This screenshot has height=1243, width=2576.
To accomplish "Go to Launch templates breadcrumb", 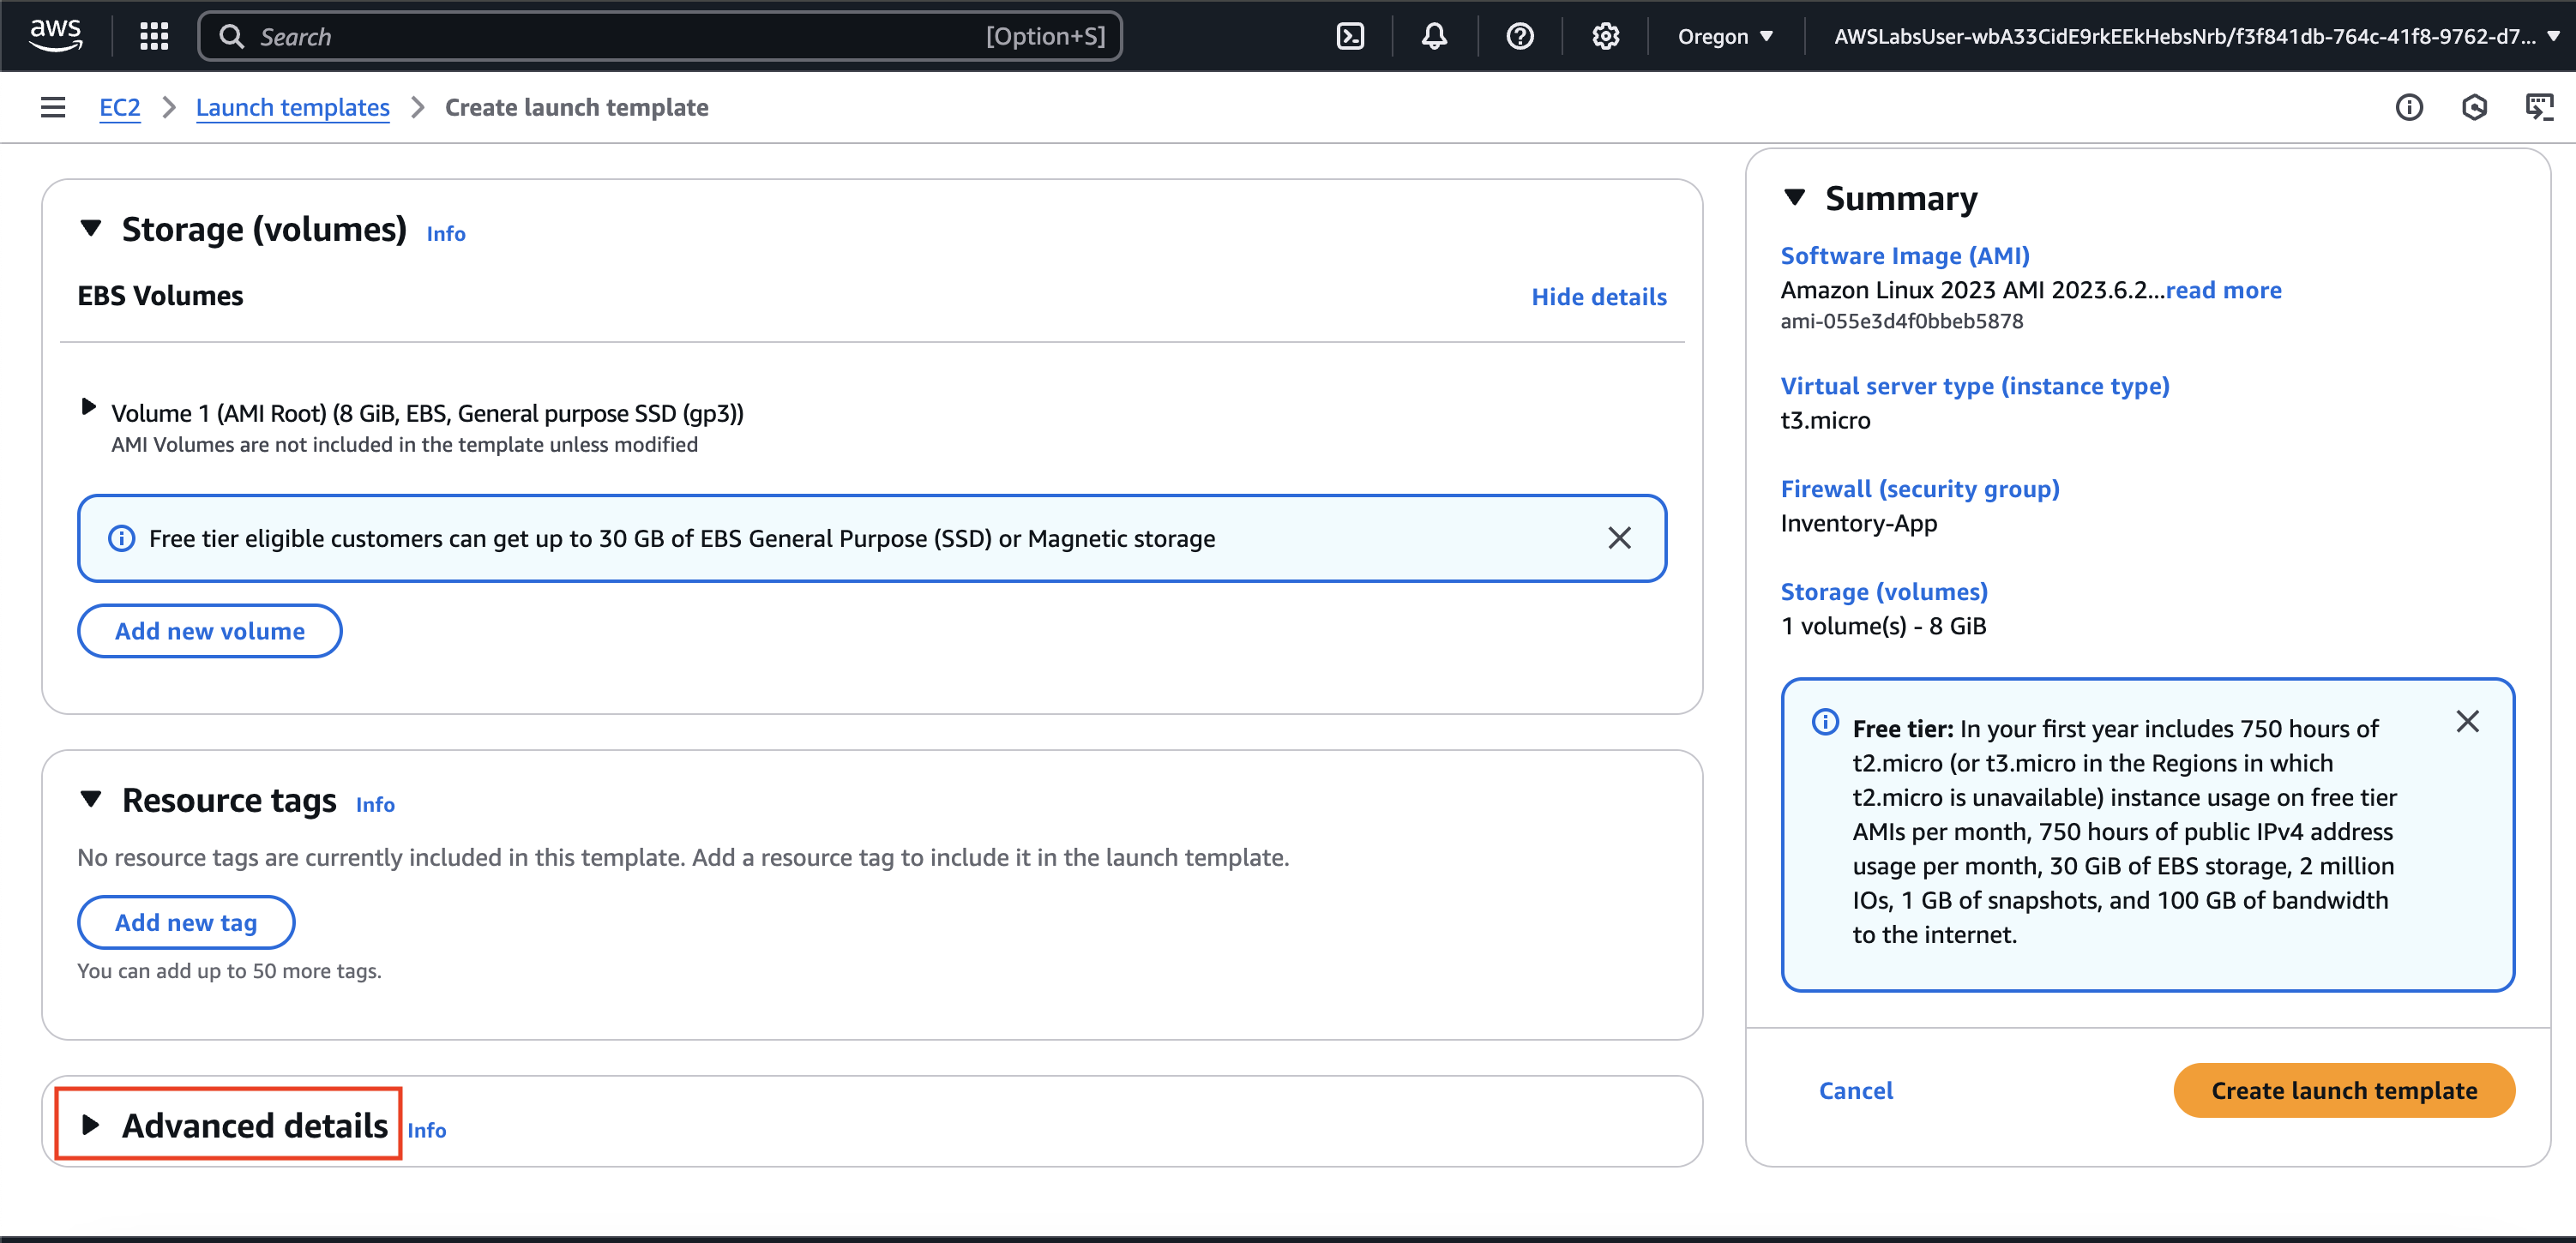I will (292, 107).
